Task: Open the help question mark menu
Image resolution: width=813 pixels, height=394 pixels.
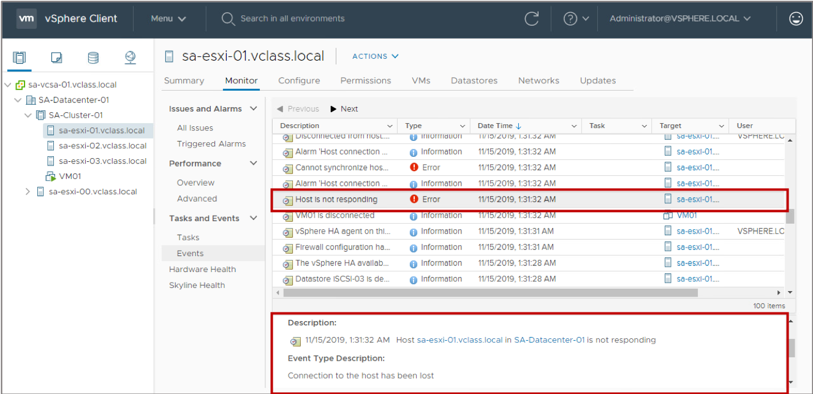Action: click(576, 18)
